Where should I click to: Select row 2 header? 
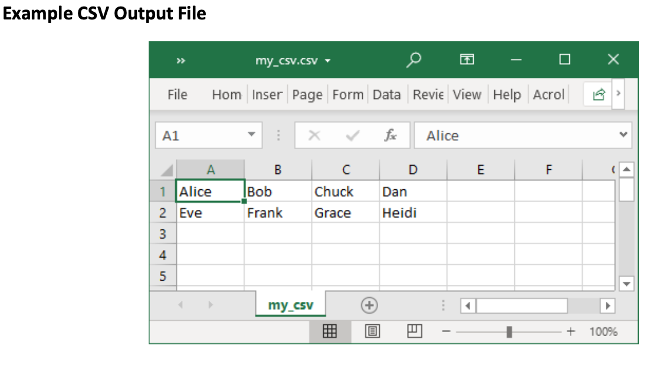tap(163, 213)
